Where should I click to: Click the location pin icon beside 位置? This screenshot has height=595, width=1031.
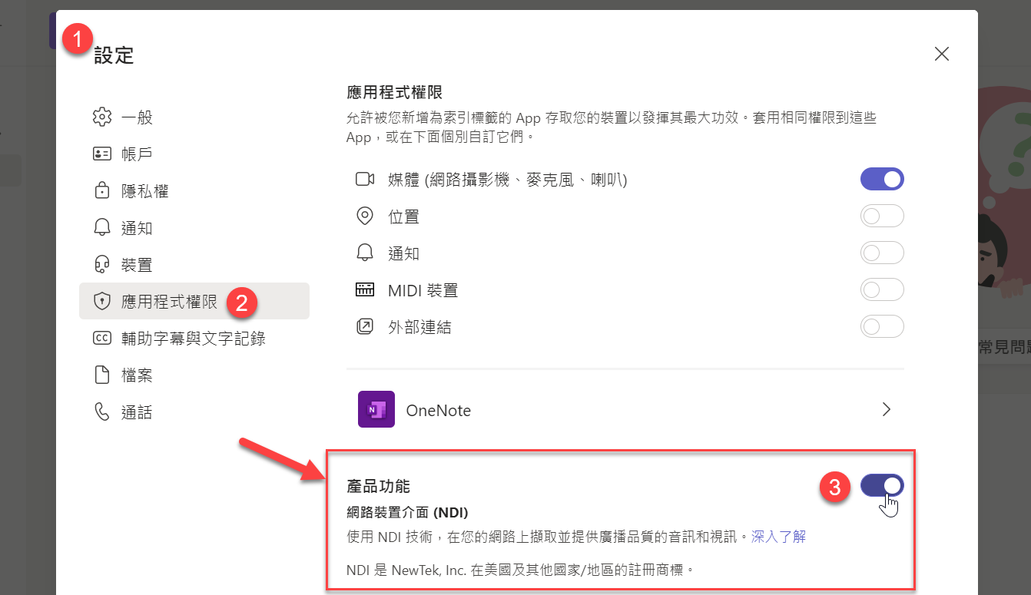click(365, 217)
